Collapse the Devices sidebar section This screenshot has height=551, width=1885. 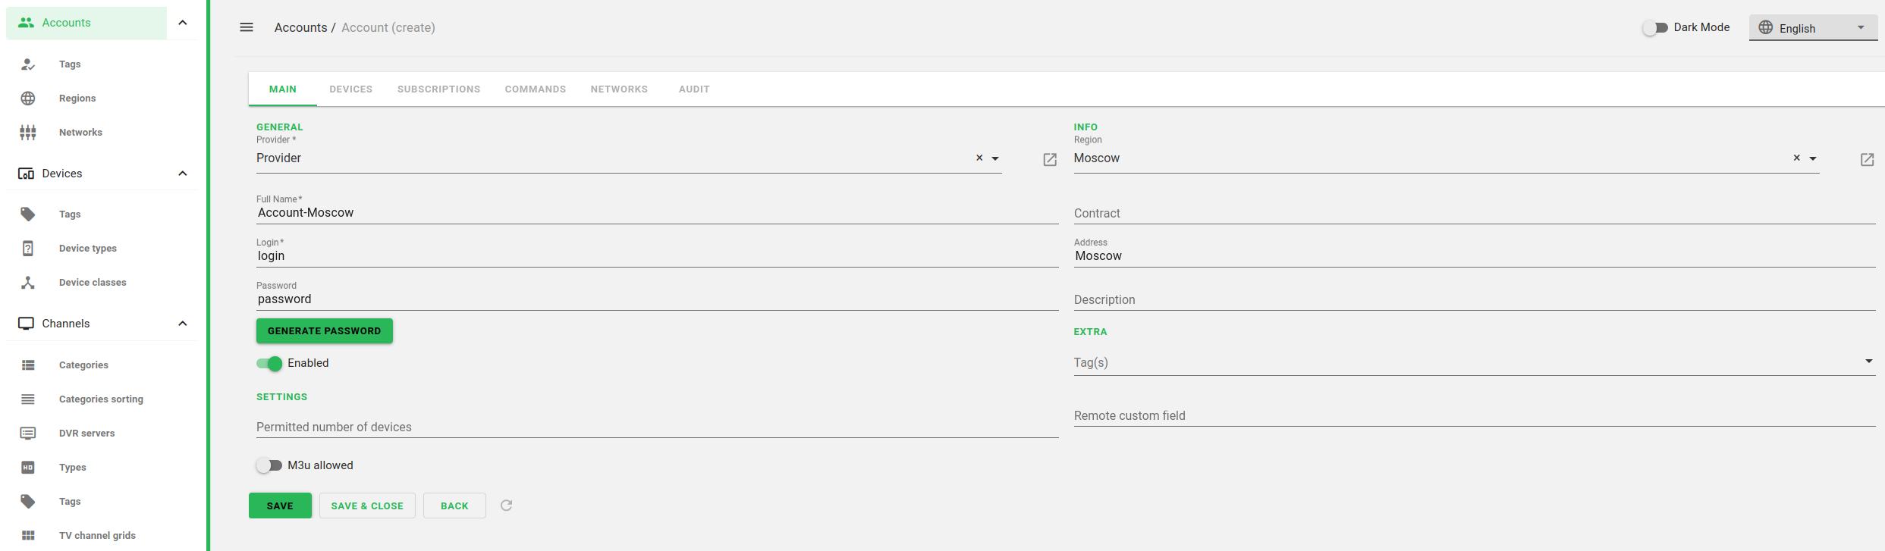(x=183, y=174)
